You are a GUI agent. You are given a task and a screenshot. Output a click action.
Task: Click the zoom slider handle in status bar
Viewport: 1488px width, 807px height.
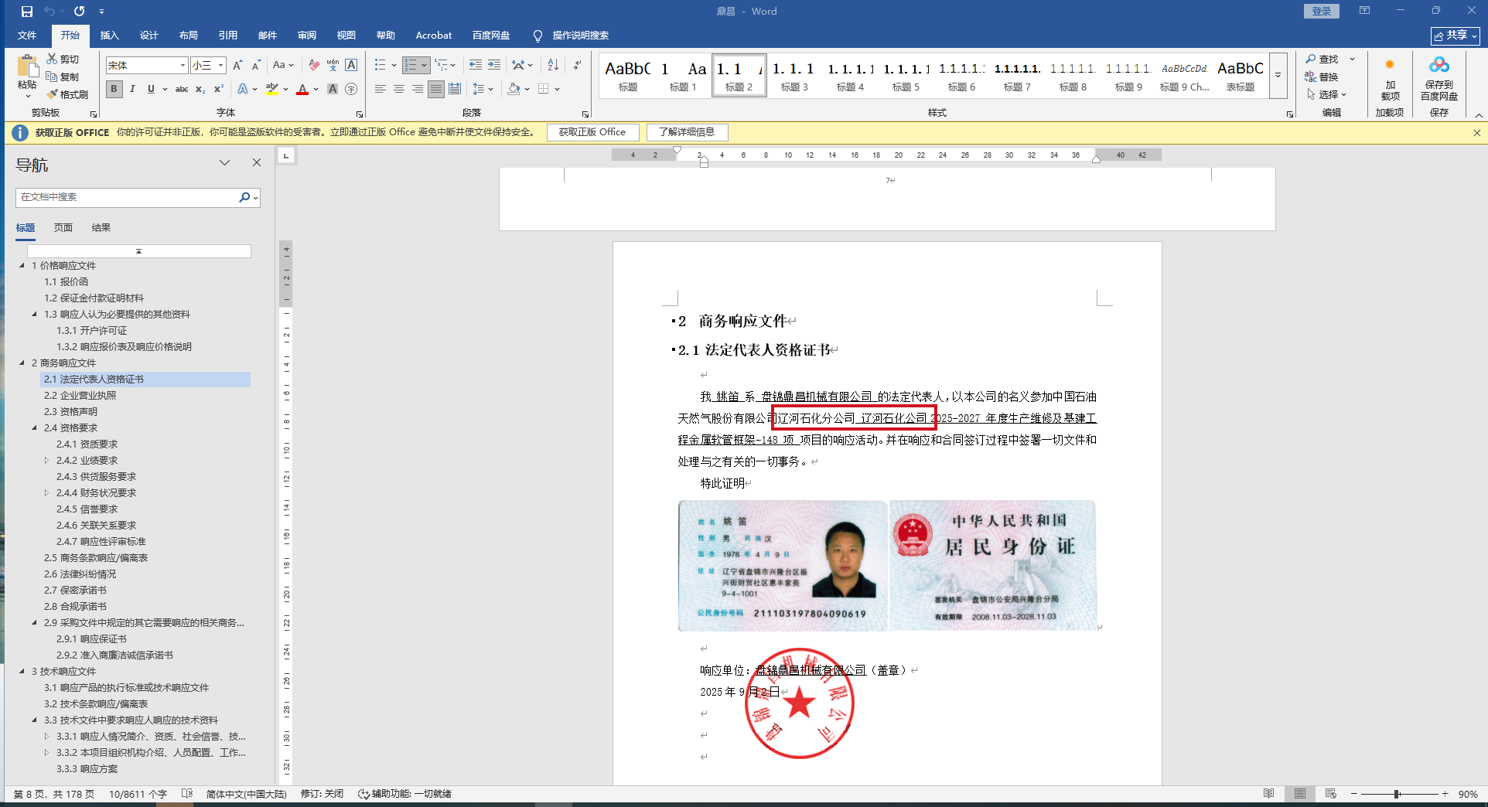[x=1397, y=794]
